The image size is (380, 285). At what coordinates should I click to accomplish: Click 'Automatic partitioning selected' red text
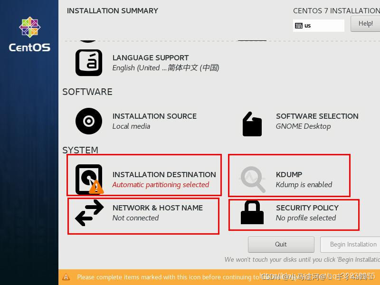click(x=161, y=185)
